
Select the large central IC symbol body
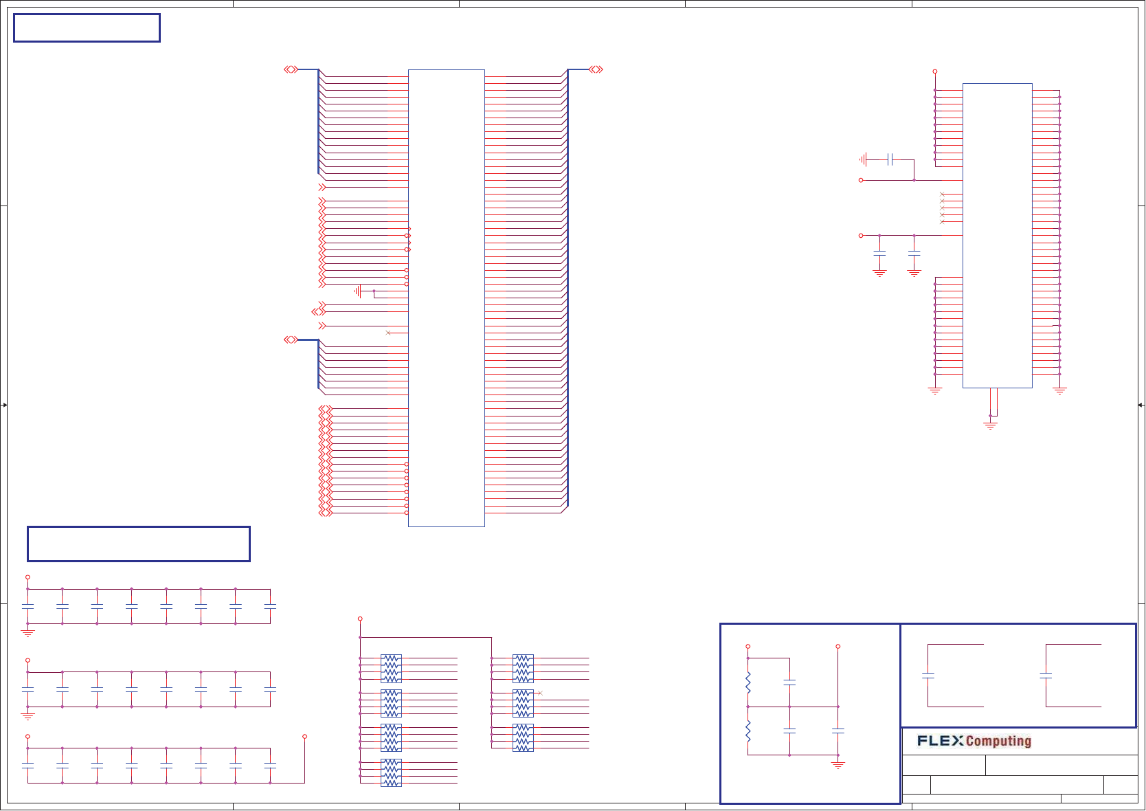click(x=447, y=298)
